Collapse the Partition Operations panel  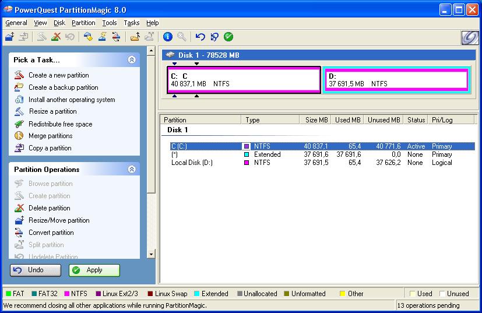pos(132,169)
